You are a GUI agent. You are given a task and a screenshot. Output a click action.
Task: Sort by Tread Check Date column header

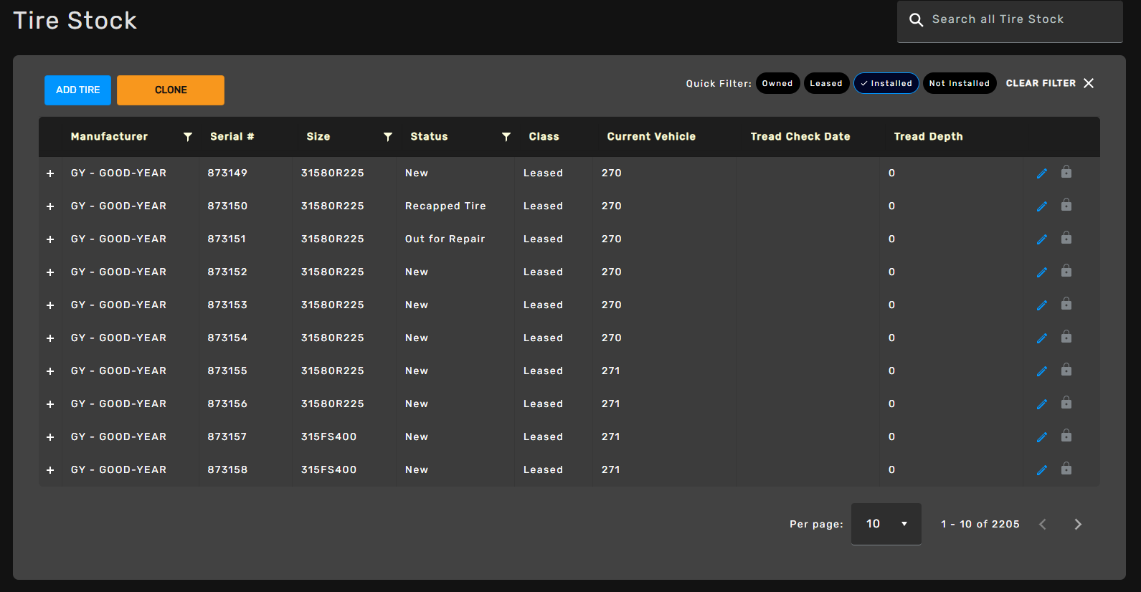(x=800, y=137)
